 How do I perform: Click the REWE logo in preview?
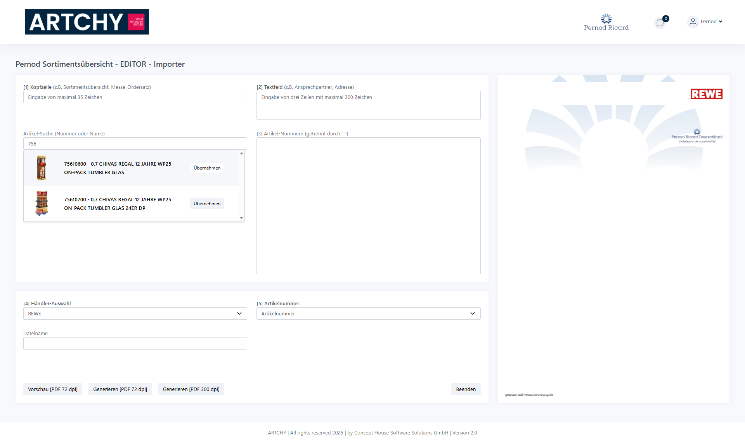click(x=706, y=94)
